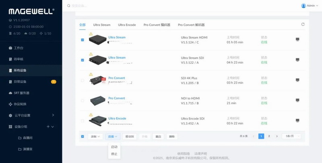Screen dimensions: 322x163
Task: Open 工作台 in the sidebar
Action: [19, 48]
